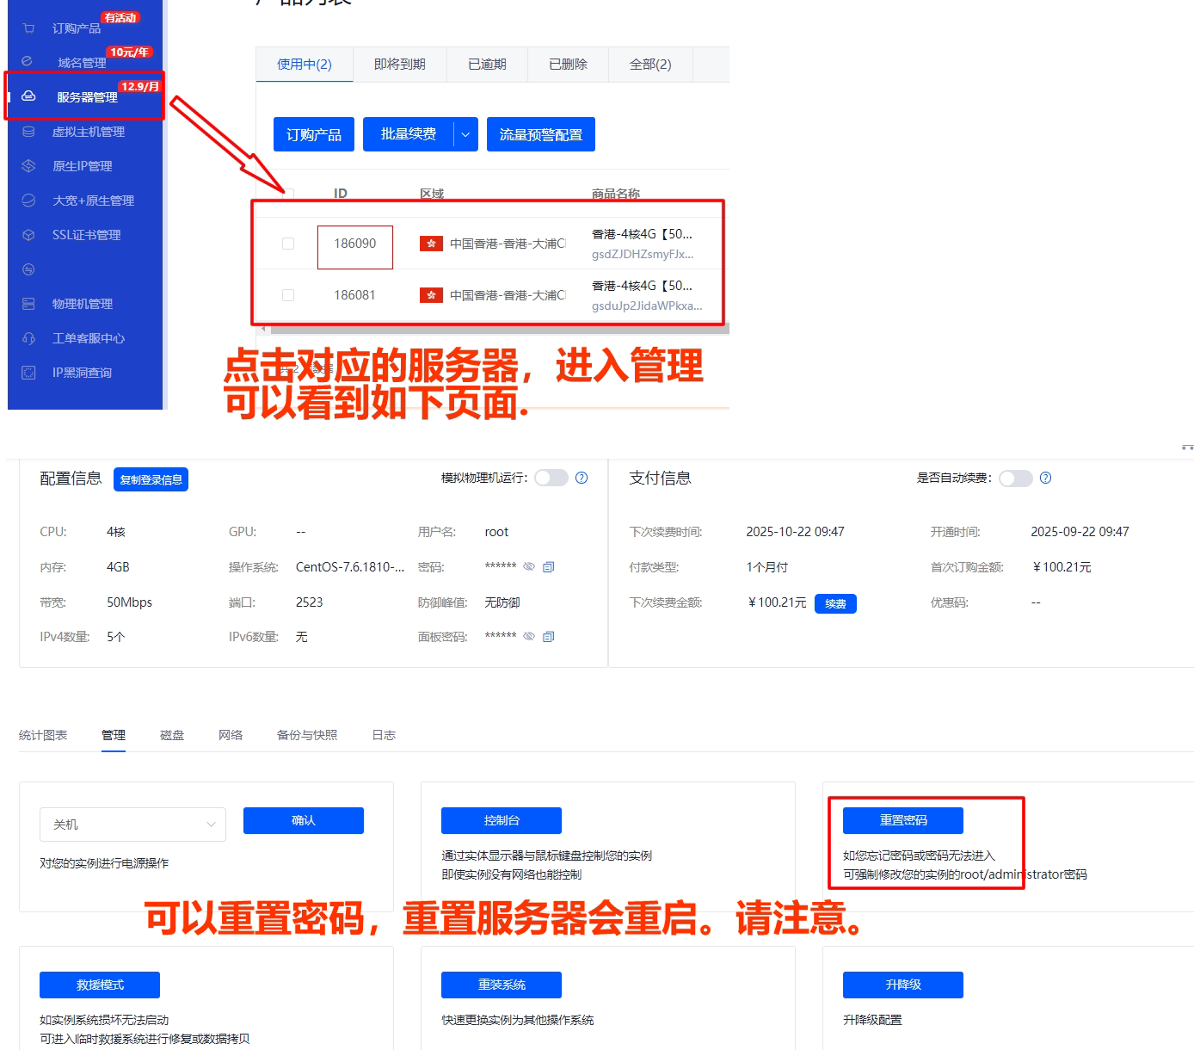This screenshot has width=1194, height=1050.
Task: Open the 关机 power operation dropdown
Action: tap(132, 825)
